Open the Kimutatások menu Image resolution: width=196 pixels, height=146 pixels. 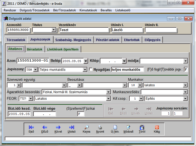(x=89, y=10)
